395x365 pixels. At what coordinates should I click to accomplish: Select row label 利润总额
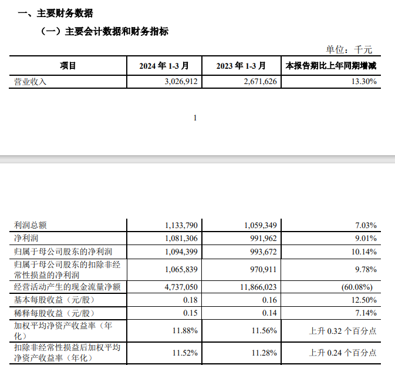tap(31, 225)
